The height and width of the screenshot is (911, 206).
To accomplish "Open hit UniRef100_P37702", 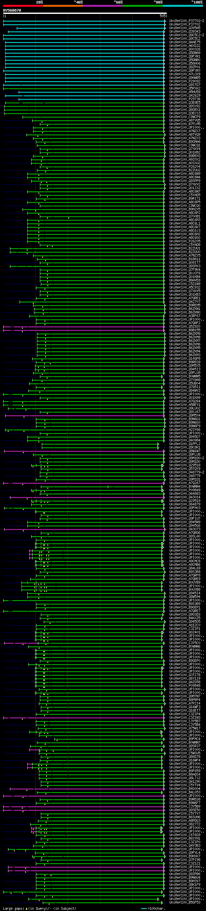I will [185, 25].
